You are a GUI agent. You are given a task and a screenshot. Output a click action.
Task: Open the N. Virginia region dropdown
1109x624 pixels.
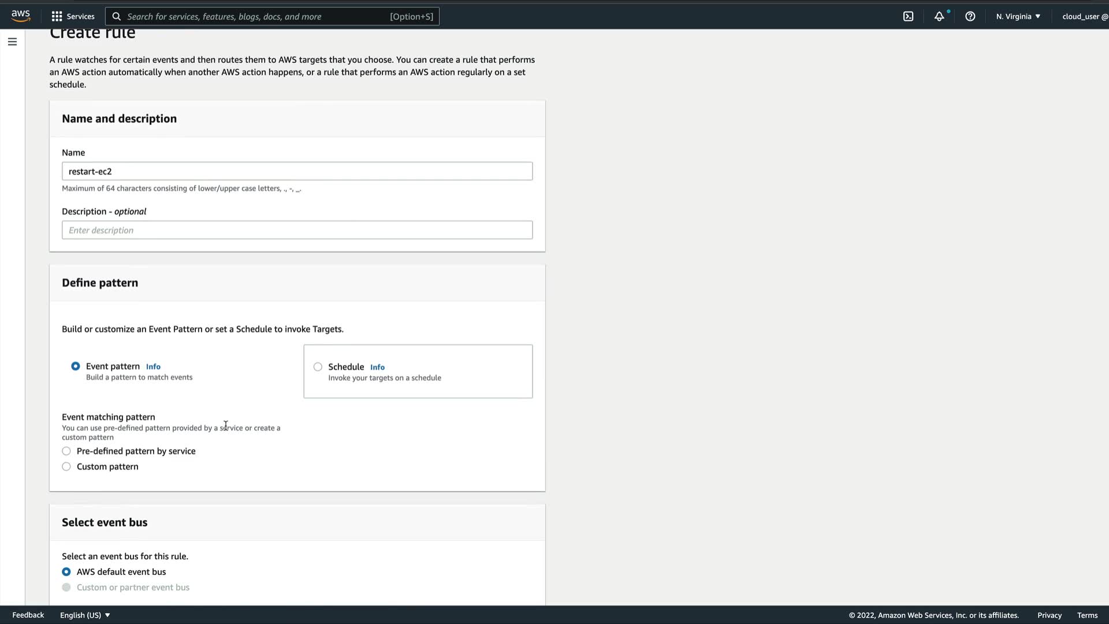tap(1018, 16)
